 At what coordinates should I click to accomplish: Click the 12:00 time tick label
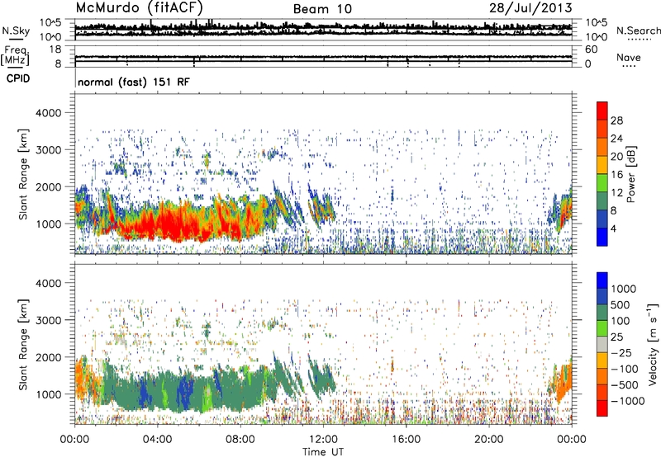tap(323, 440)
